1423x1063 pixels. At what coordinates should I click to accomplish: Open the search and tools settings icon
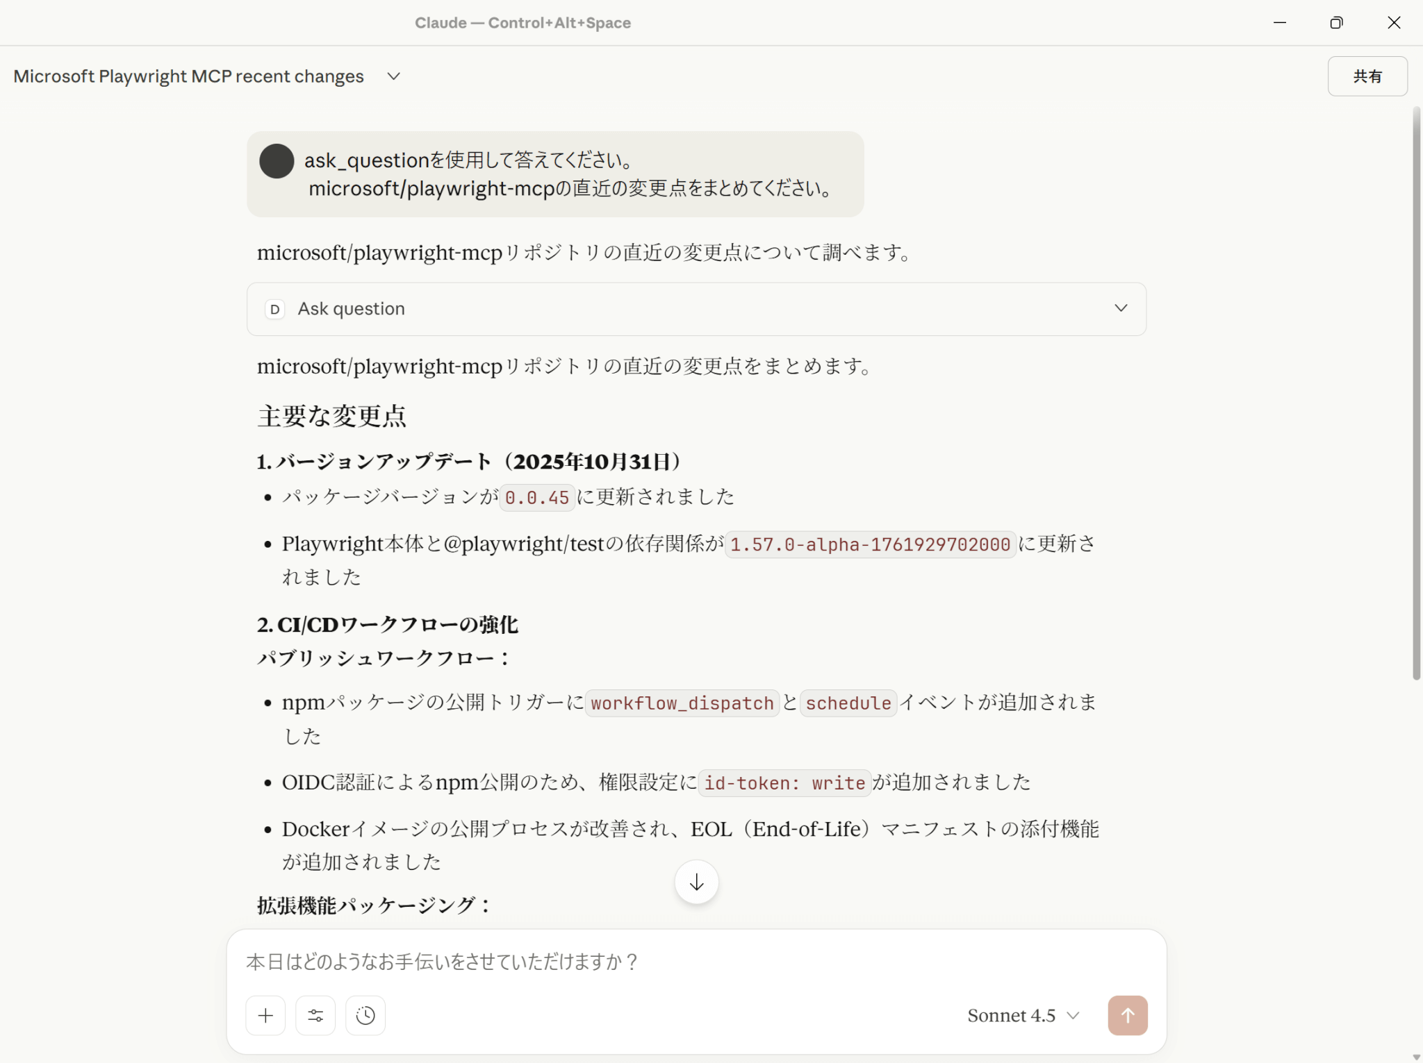pyautogui.click(x=315, y=1016)
